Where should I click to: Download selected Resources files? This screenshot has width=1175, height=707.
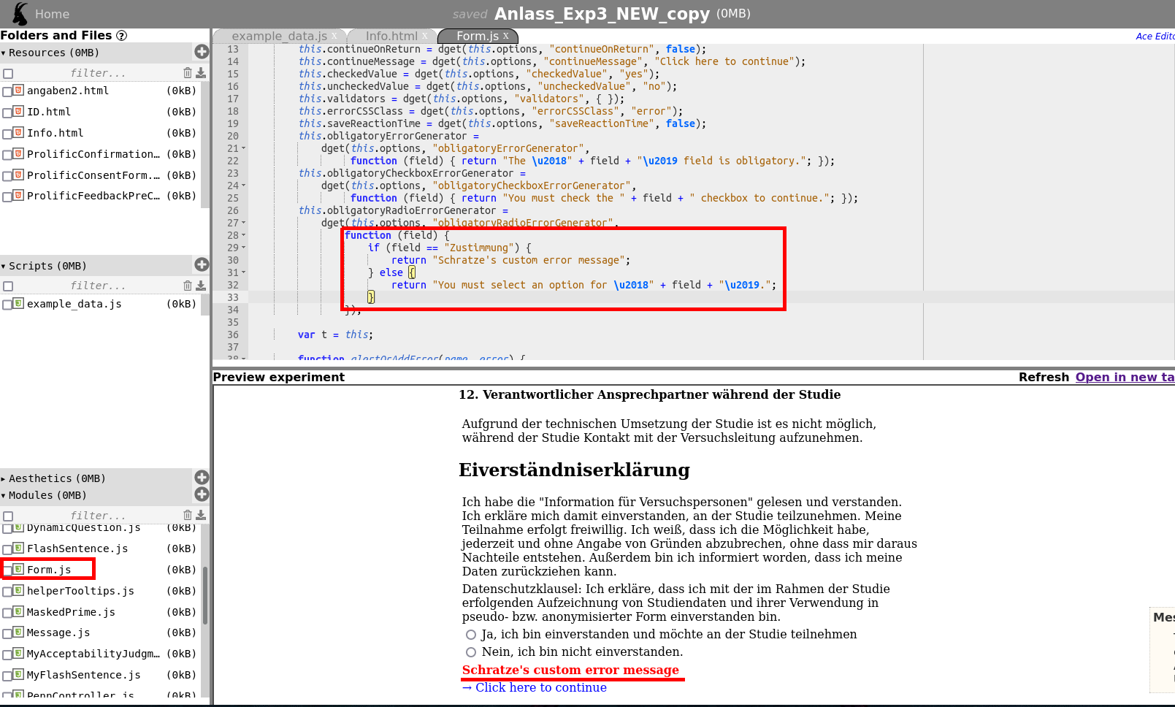pyautogui.click(x=201, y=72)
